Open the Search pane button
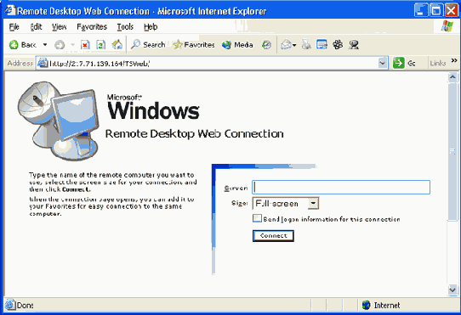The width and height of the screenshot is (461, 315). click(148, 45)
